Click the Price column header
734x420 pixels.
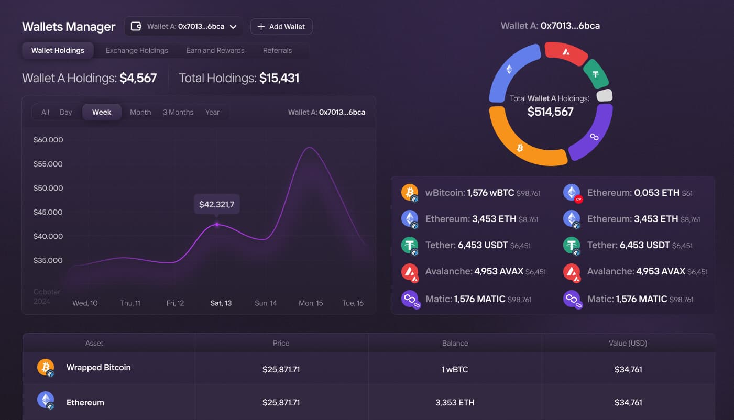[281, 343]
